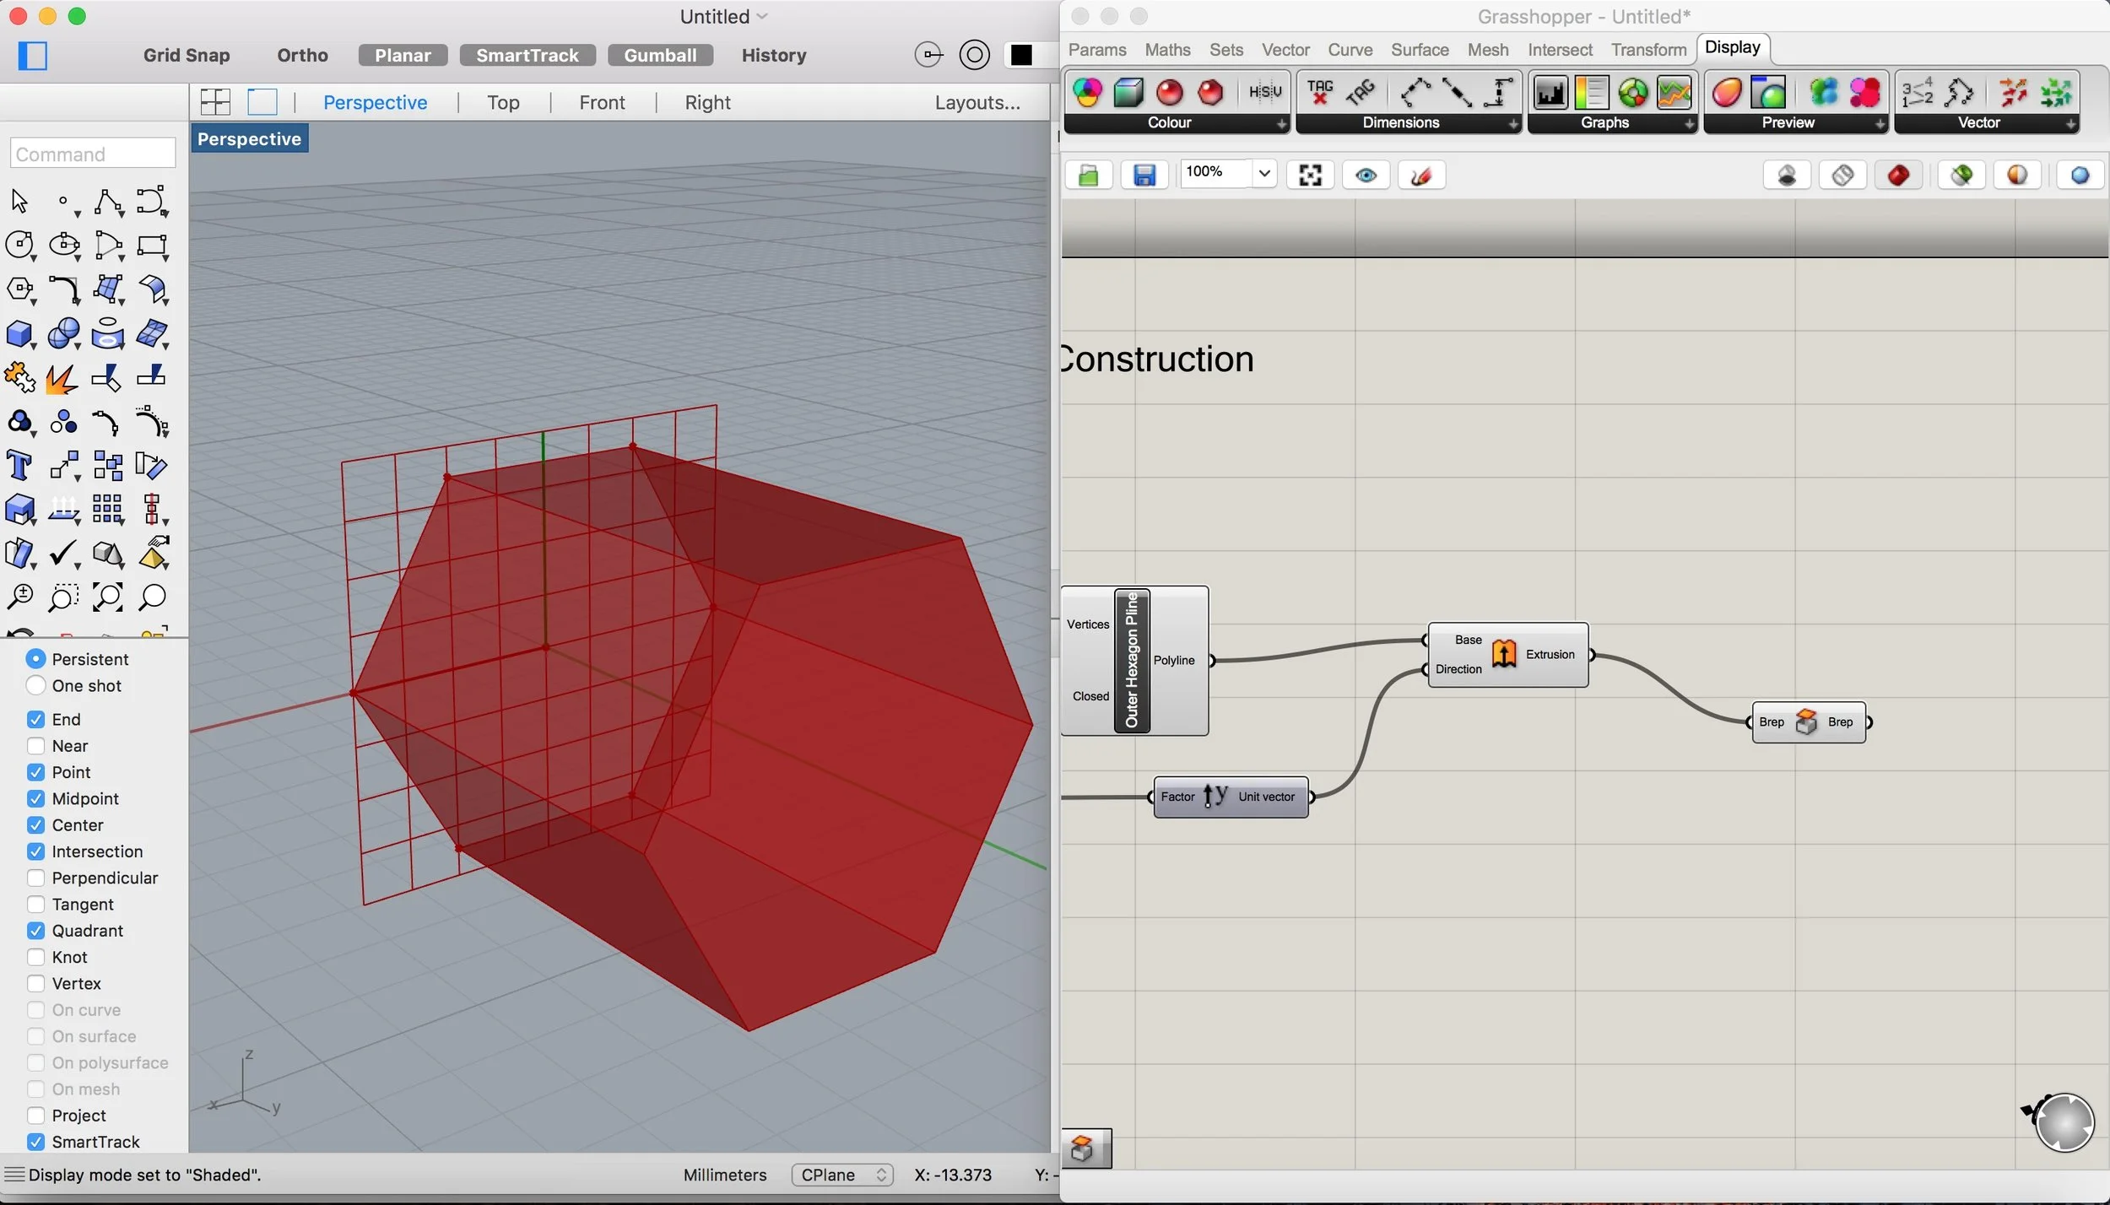
Task: Uncheck the Quadrant object snap
Action: (x=35, y=931)
